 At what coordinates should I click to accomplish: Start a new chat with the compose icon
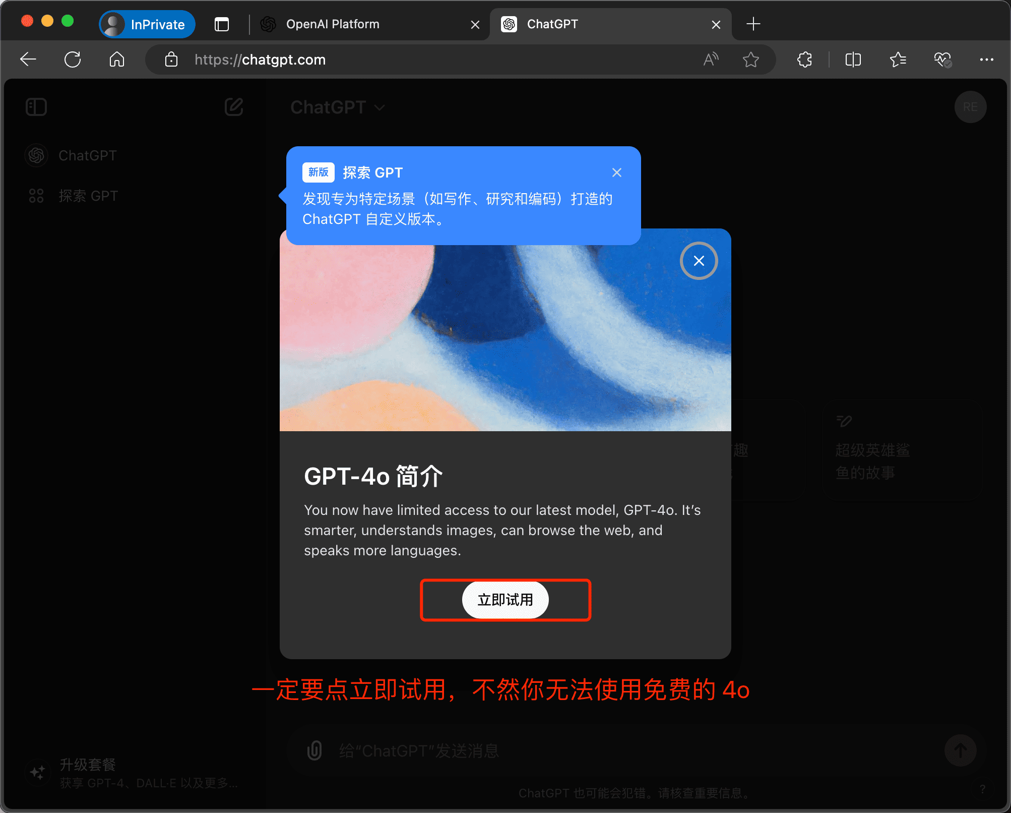[233, 107]
